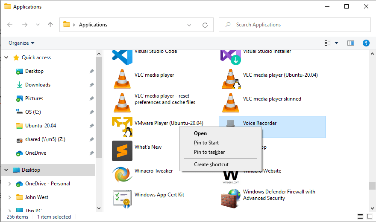Screen dimensions: 376x222
Task: Switch to large icons view in status bar
Action: [x=370, y=217]
